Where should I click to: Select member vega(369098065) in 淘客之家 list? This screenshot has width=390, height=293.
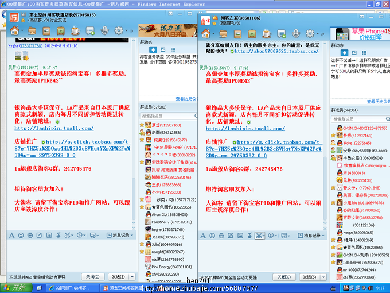[x=358, y=233]
